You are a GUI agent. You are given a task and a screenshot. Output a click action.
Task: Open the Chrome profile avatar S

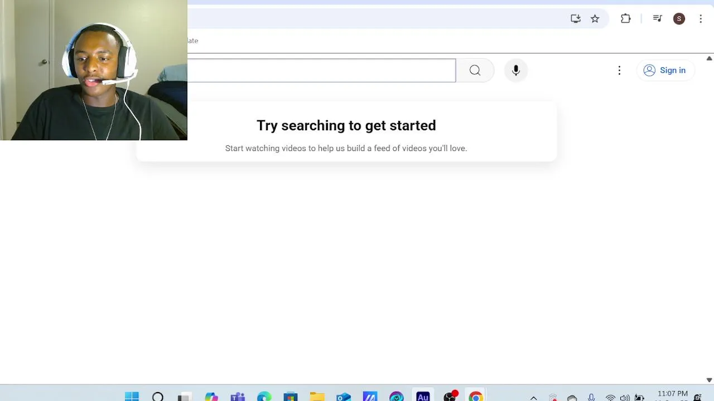point(679,19)
